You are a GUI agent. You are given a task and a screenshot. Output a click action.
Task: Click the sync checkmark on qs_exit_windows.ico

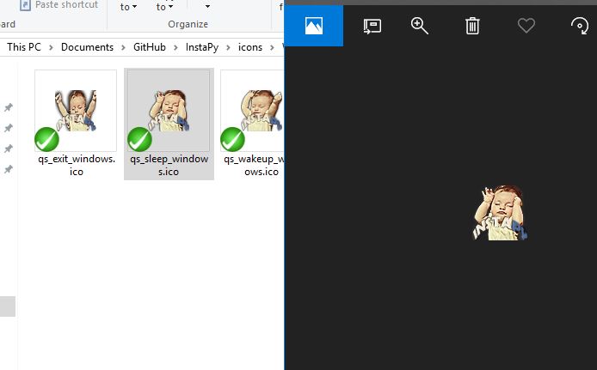(46, 139)
